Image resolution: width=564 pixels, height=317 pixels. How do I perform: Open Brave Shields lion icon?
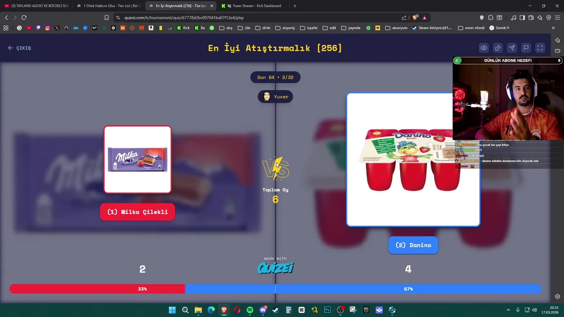415,18
